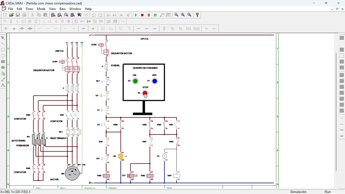Select the filled ellipse tool
345x194 pixels.
(3, 68)
